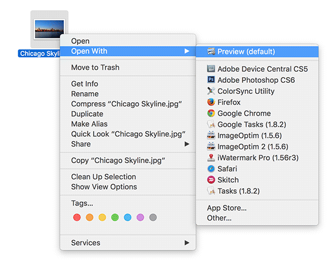
Task: Choose Duplicate
Action: point(128,114)
